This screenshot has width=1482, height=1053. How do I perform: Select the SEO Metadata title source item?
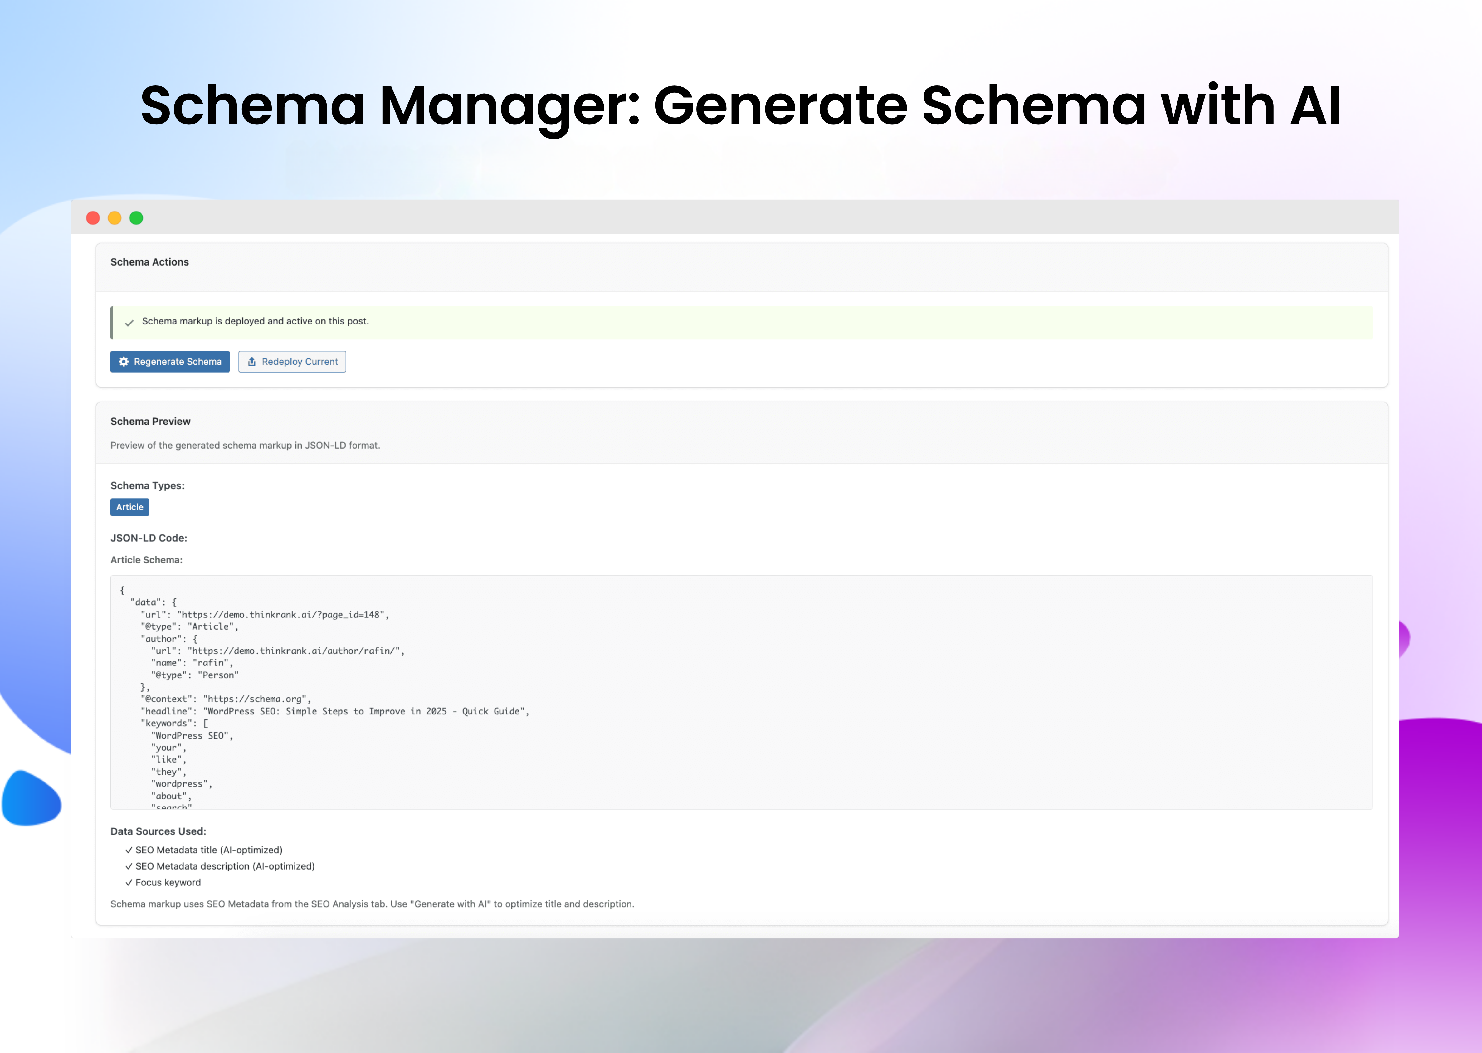(208, 850)
